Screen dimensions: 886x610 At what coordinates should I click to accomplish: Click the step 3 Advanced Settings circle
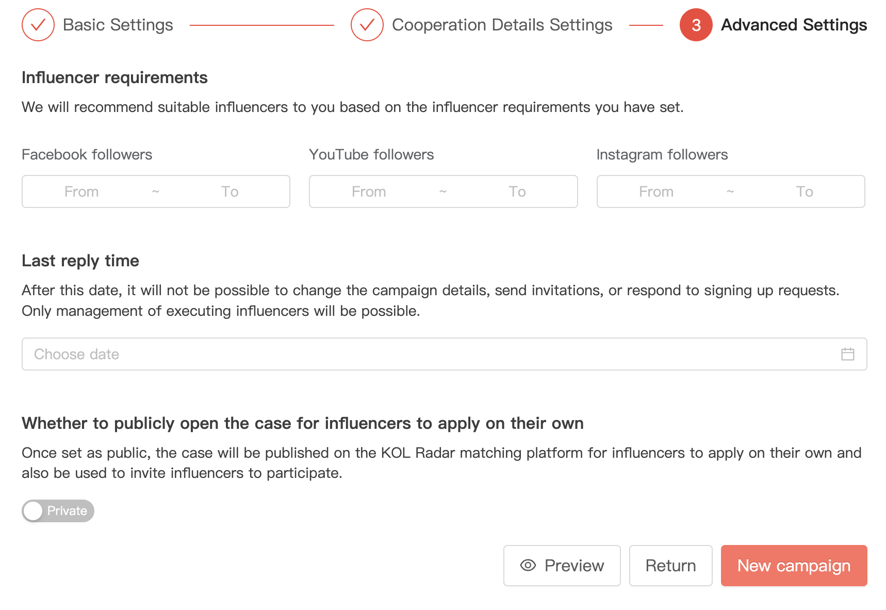click(696, 25)
